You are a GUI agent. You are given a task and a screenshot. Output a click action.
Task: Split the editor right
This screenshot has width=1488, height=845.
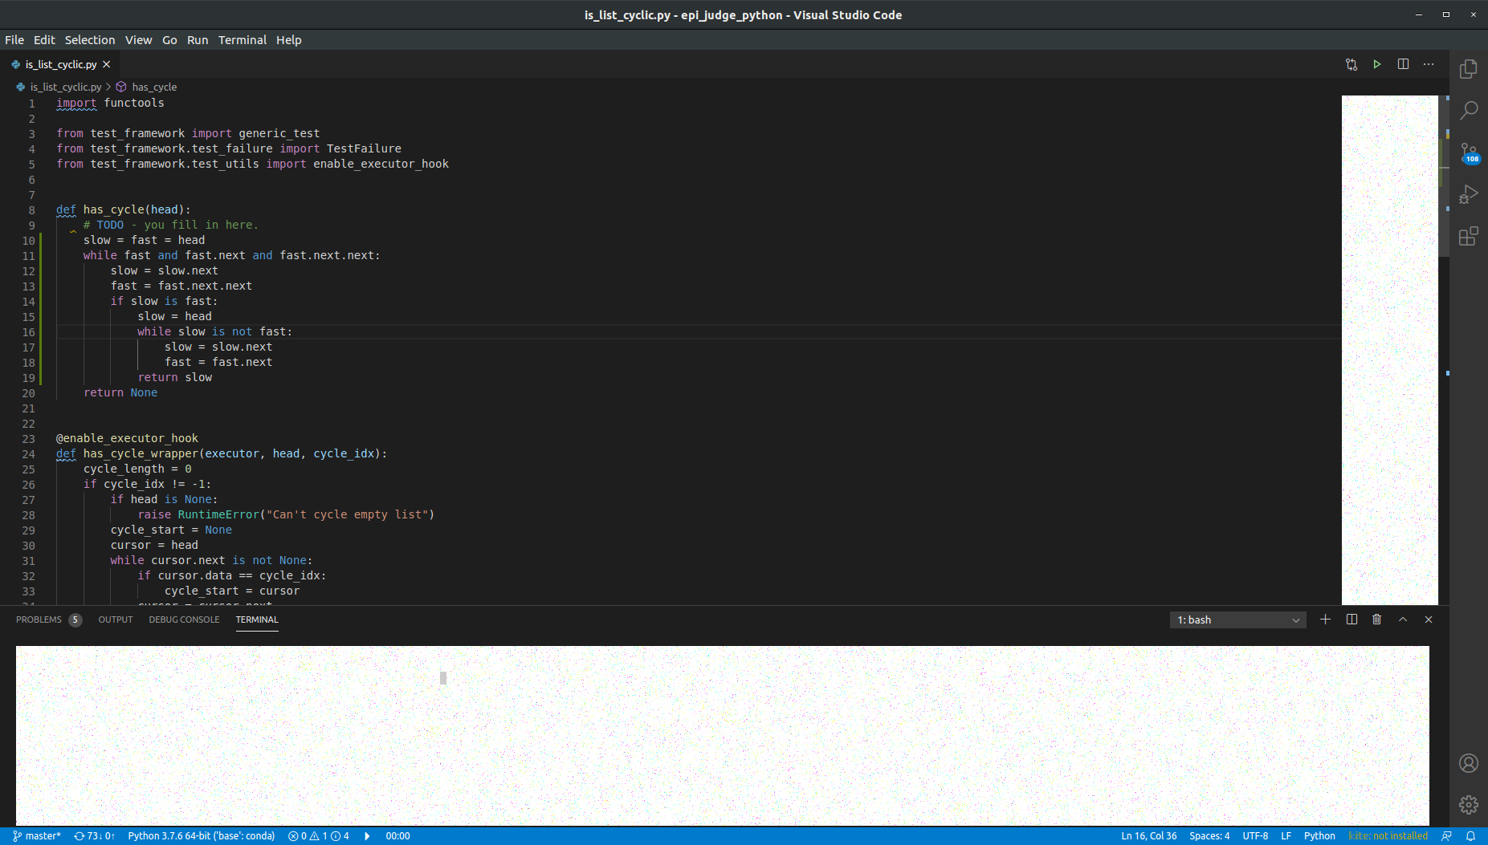tap(1403, 64)
